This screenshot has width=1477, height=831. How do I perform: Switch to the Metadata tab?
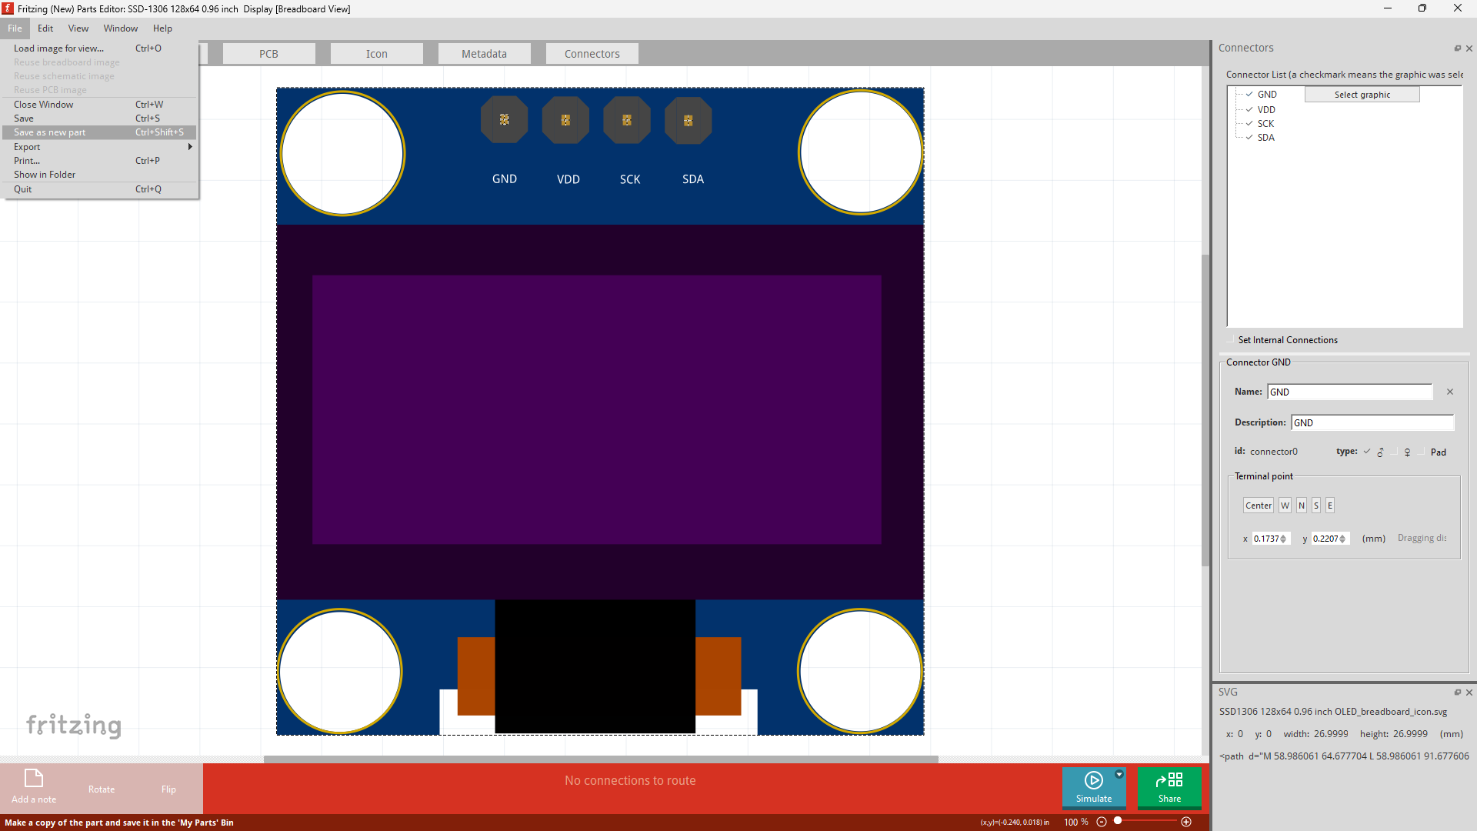coord(484,54)
